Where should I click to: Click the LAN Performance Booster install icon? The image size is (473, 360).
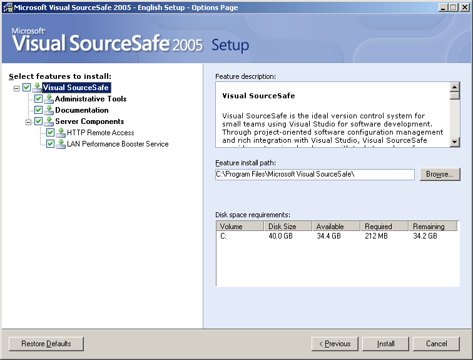61,144
